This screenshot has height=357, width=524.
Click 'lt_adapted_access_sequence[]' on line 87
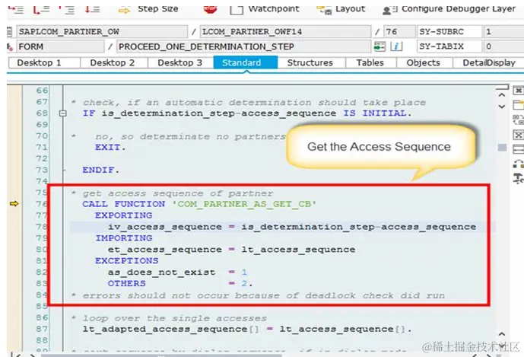(x=171, y=330)
